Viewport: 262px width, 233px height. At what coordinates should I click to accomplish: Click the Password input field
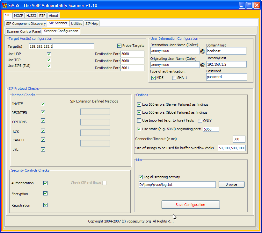point(226,77)
